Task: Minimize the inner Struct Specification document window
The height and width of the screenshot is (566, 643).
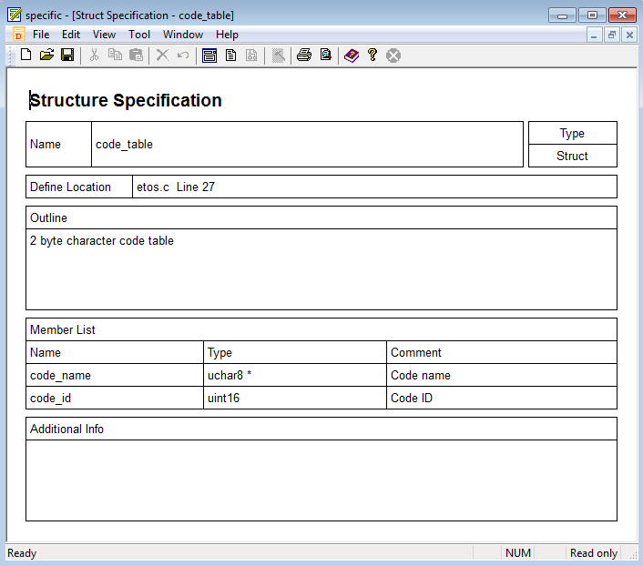Action: click(594, 35)
